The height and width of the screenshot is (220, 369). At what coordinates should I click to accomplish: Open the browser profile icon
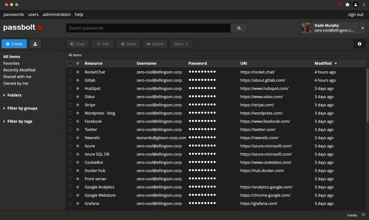(356, 5)
